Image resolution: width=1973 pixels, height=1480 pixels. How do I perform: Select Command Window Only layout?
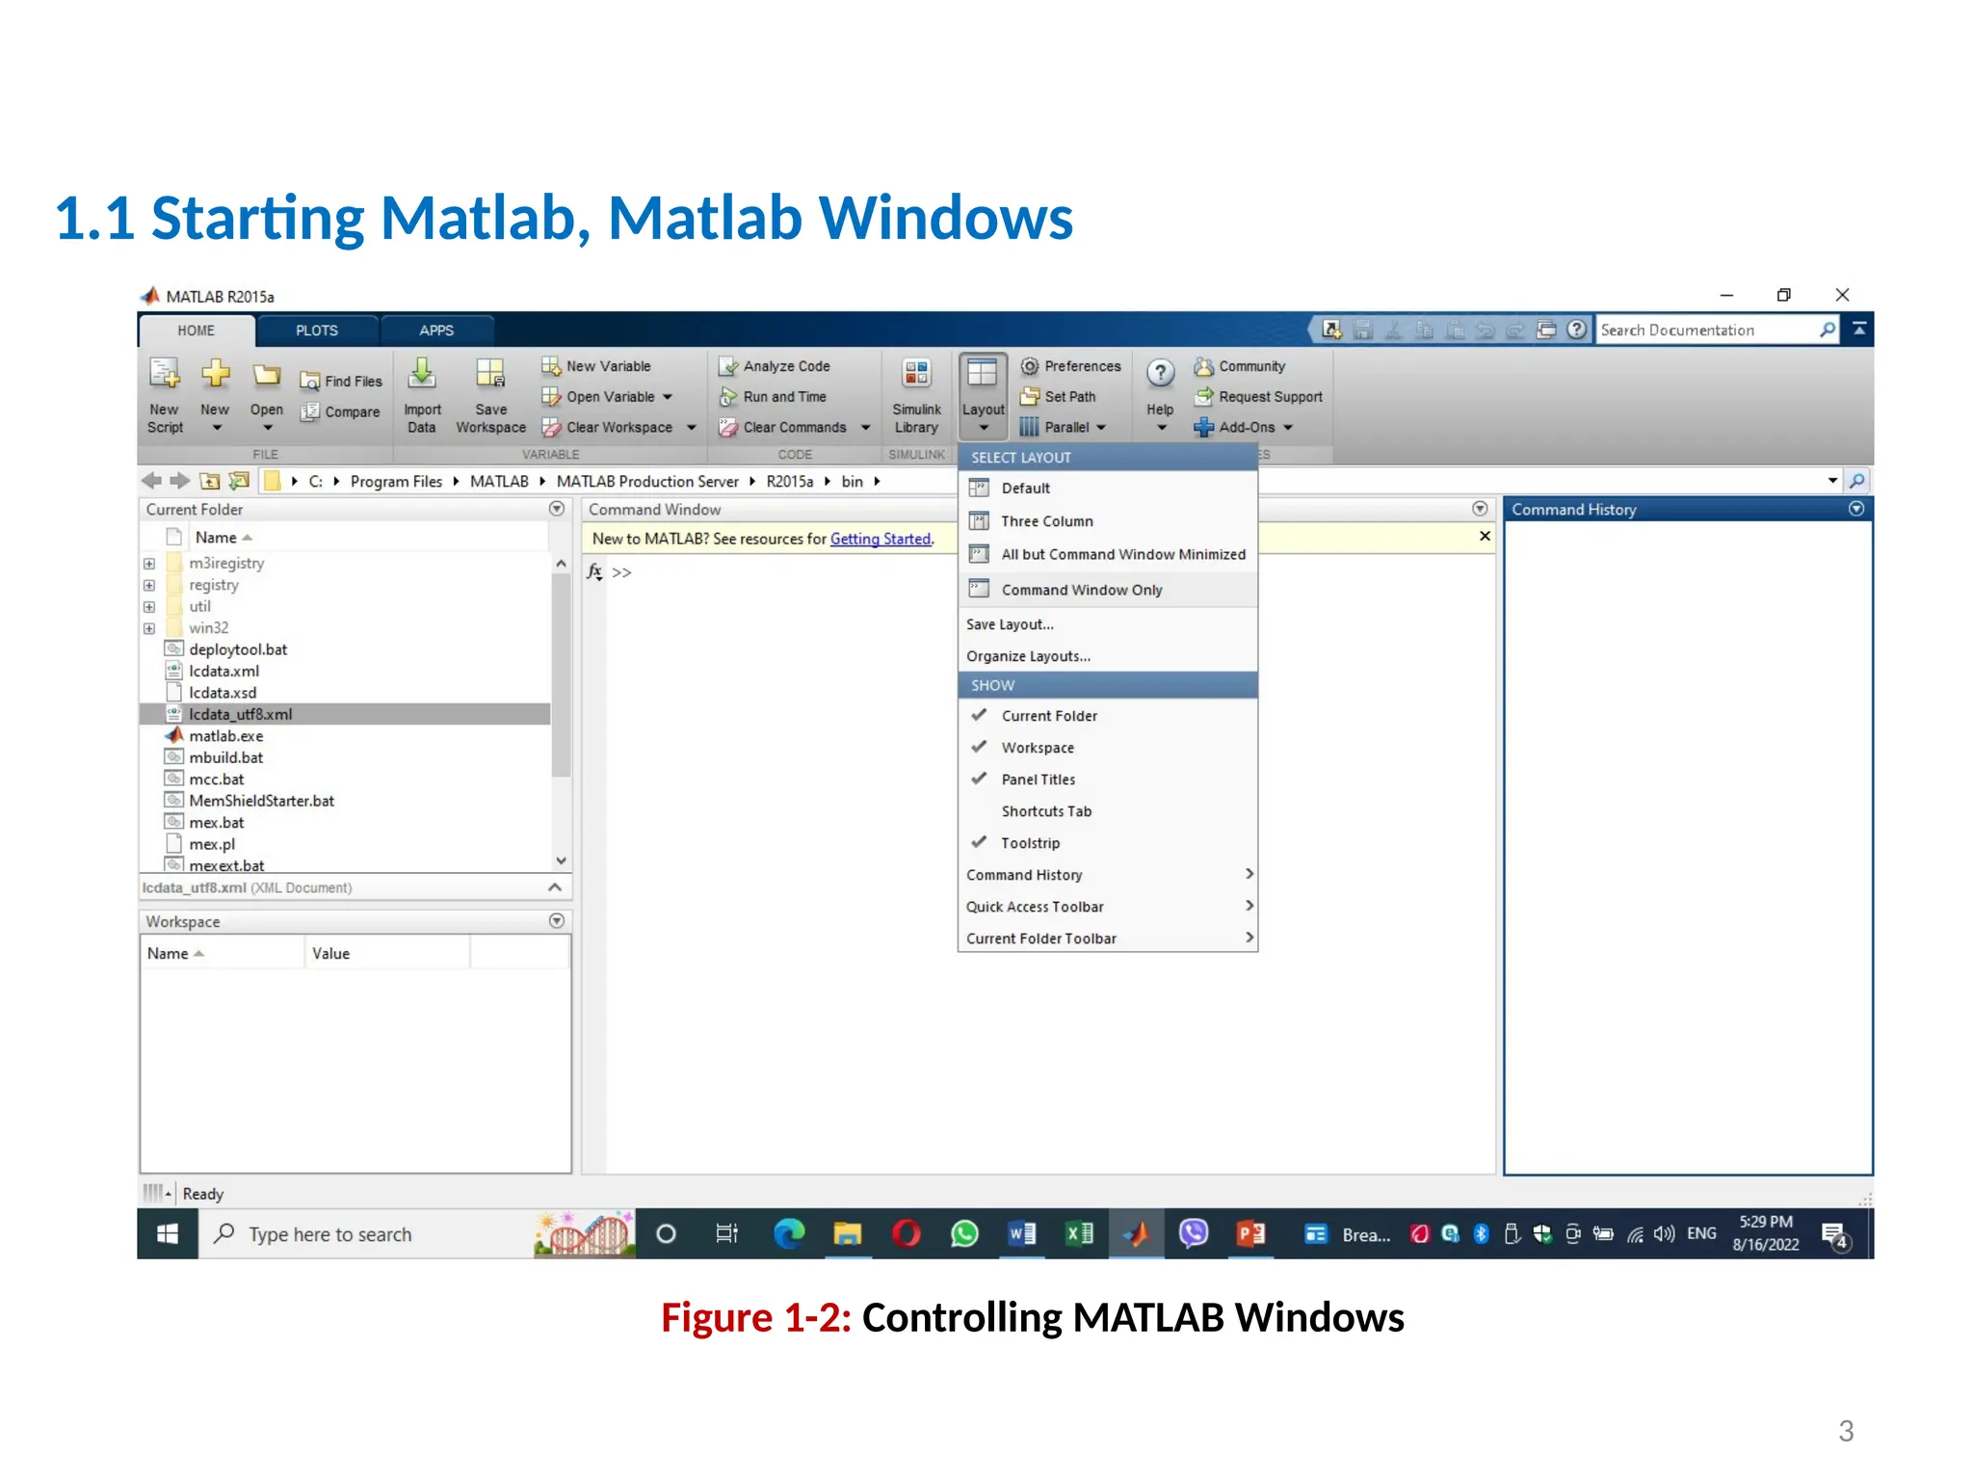click(x=1108, y=590)
